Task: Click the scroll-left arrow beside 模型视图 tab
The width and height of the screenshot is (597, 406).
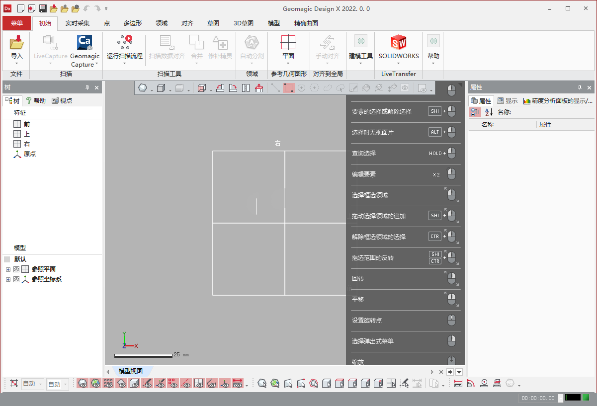Action: coord(108,372)
